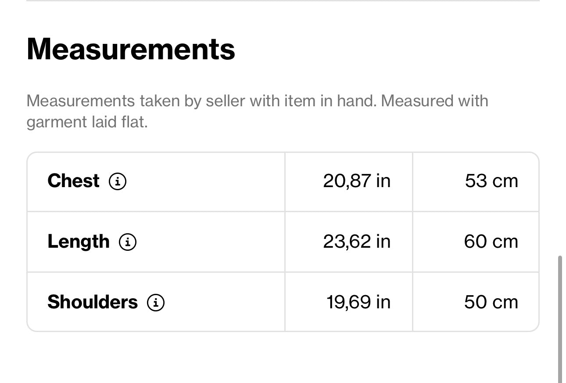Click the 53 cm chest value
This screenshot has height=383, width=566.
point(491,181)
